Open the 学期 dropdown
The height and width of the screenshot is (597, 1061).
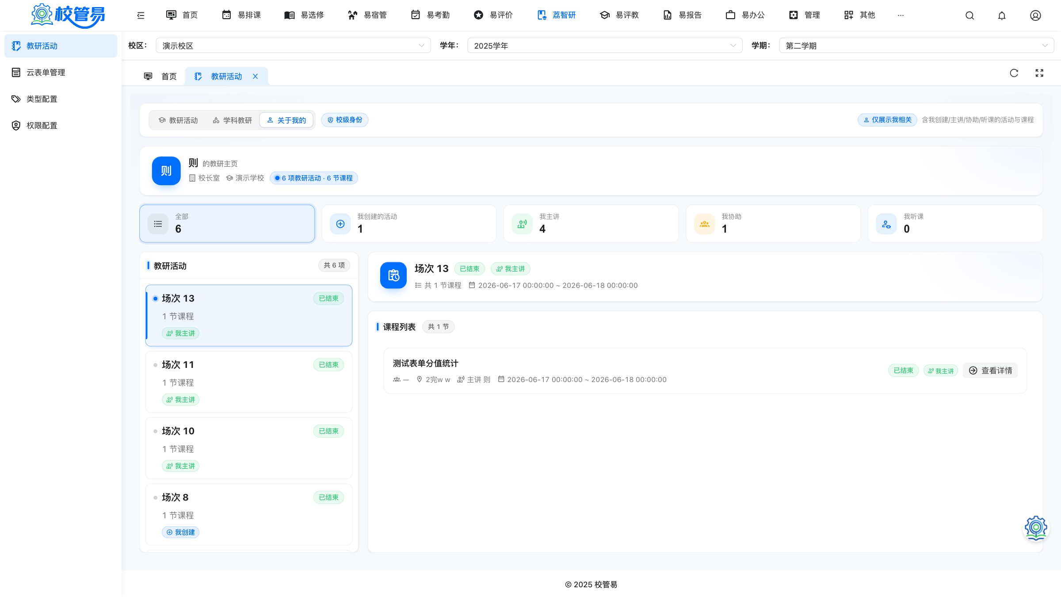pos(916,46)
